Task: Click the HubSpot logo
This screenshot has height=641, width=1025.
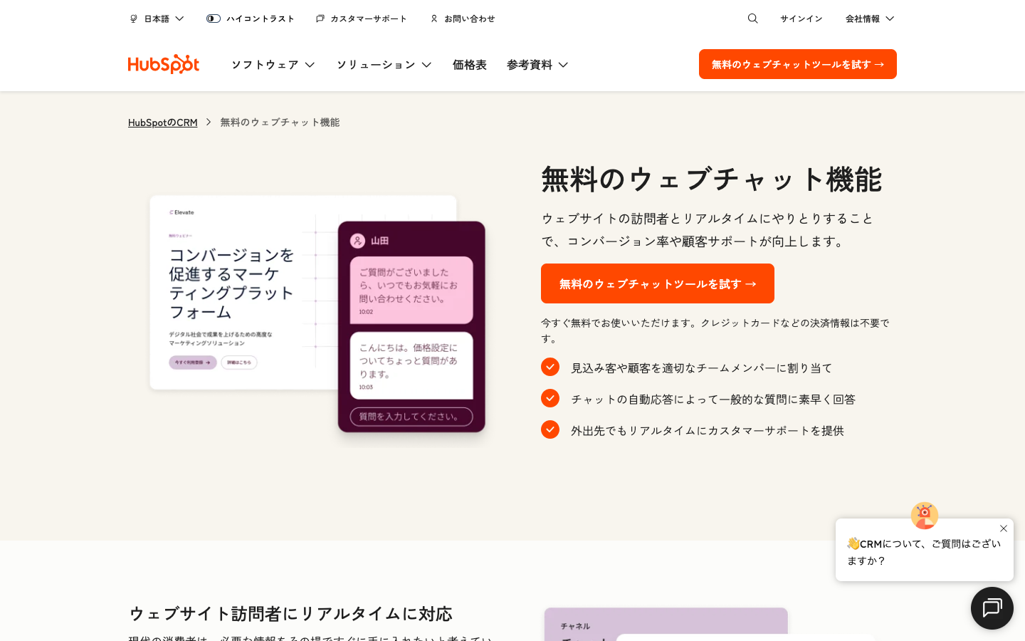Action: [163, 64]
